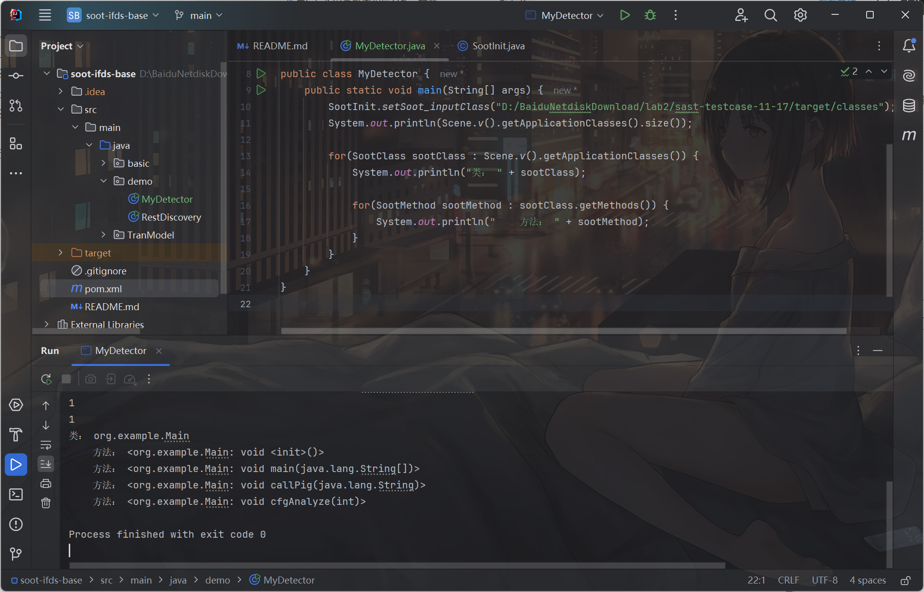Viewport: 924px width, 592px height.
Task: Click the editor horizontal scrollbar
Action: point(563,331)
